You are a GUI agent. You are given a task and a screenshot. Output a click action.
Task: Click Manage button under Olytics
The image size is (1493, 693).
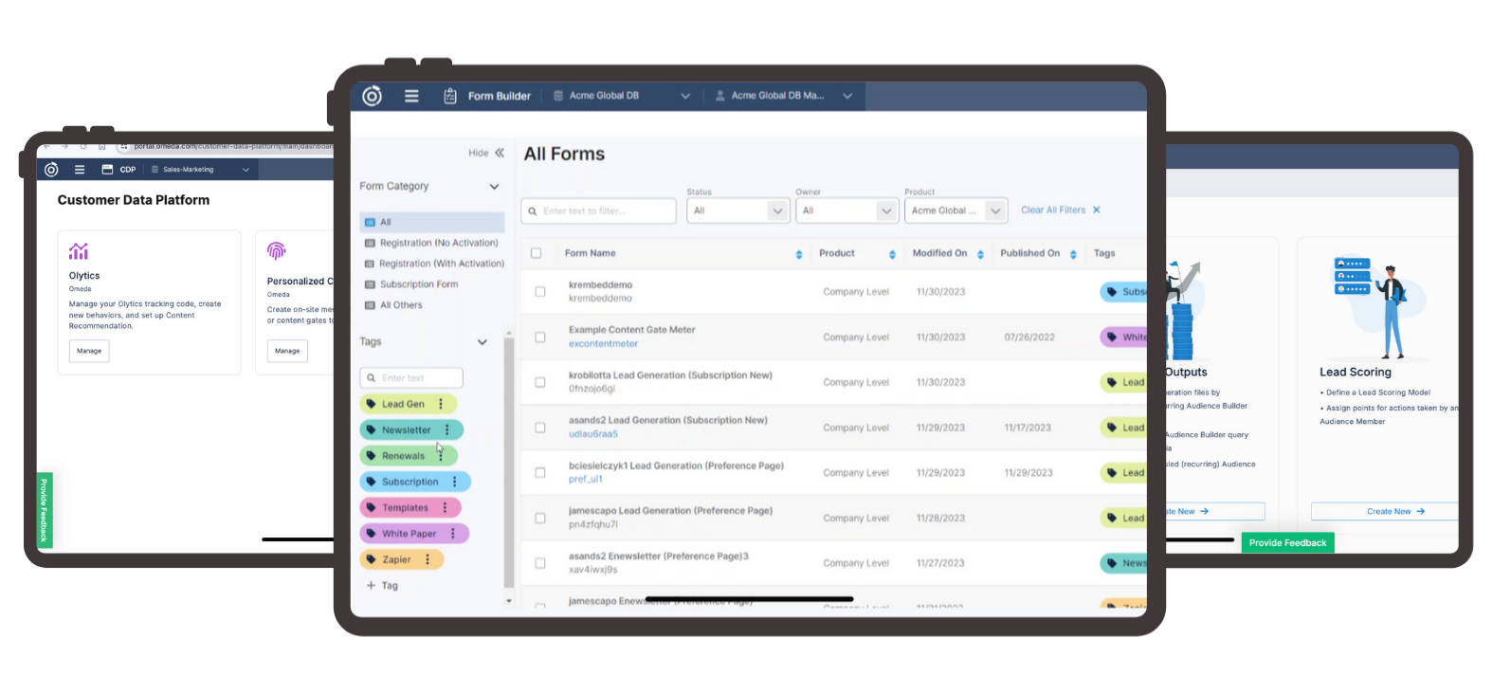[x=89, y=351]
